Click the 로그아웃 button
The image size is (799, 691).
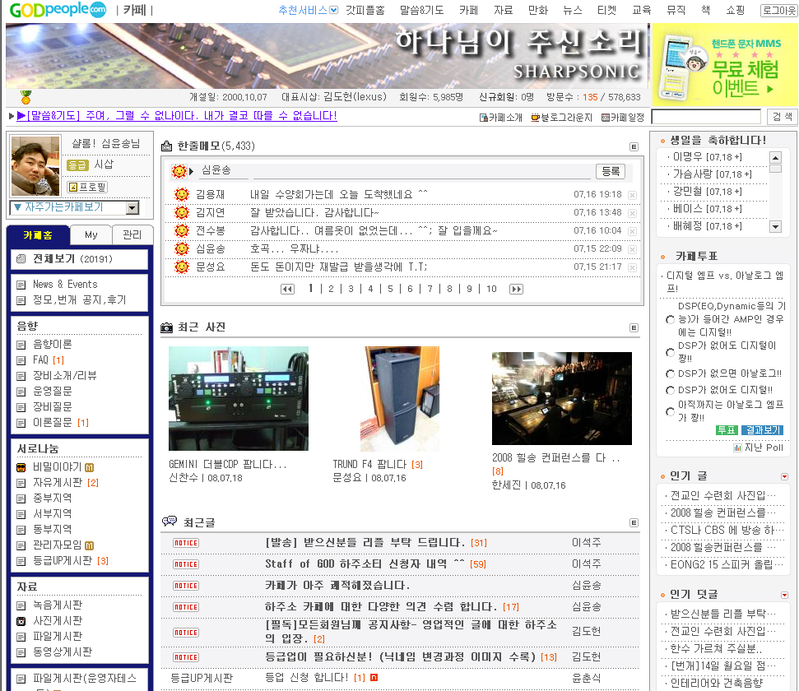[778, 10]
